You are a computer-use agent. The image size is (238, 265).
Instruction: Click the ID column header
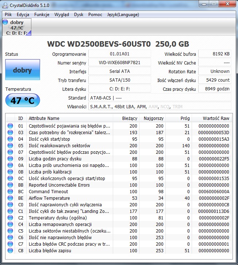coord(20,118)
